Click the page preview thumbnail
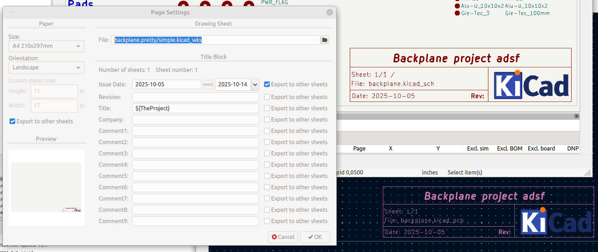The image size is (598, 252). (x=46, y=188)
